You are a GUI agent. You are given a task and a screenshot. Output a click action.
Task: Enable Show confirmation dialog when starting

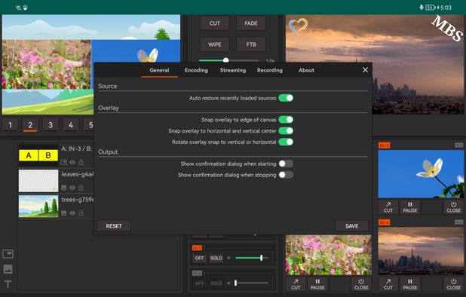pos(286,164)
